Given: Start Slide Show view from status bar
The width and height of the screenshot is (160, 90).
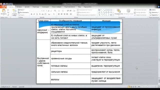Looking at the screenshot, I should pyautogui.click(x=135, y=87).
